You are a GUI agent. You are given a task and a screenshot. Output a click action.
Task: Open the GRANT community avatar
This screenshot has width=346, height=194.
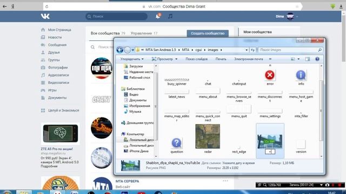[102, 99]
